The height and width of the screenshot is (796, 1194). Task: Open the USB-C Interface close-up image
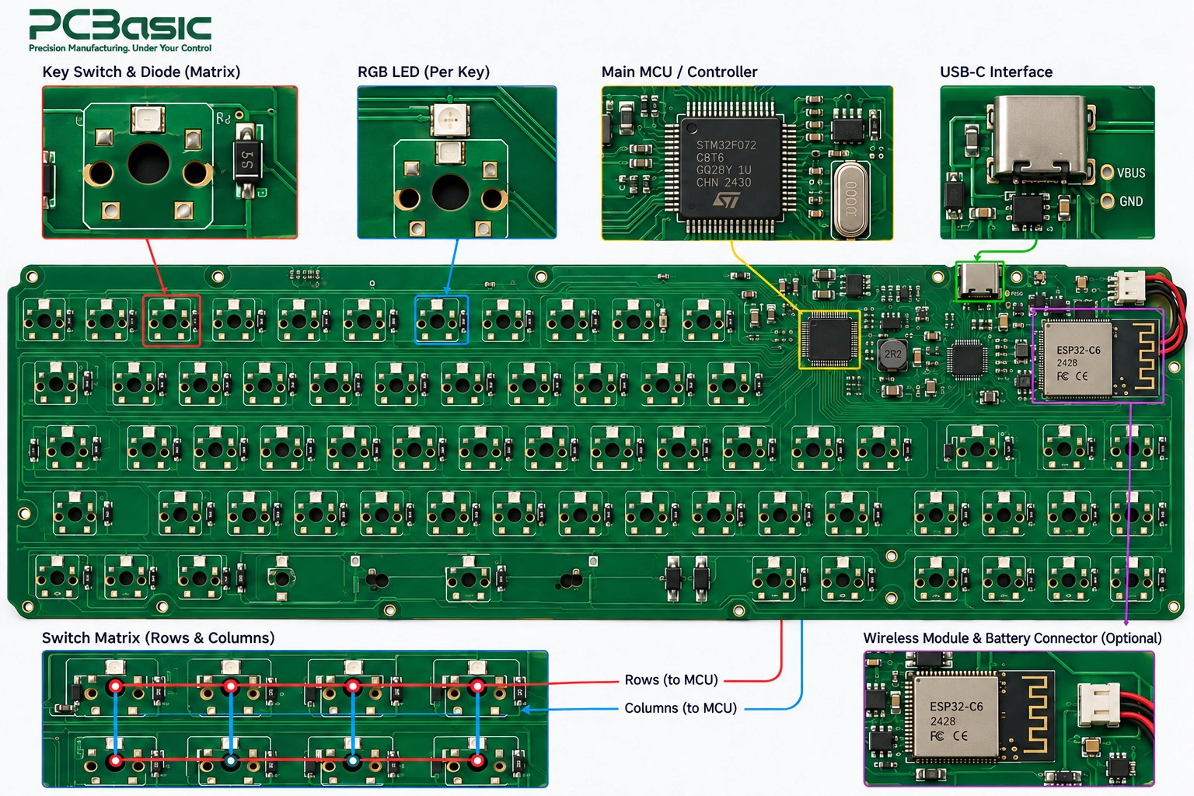1047,162
